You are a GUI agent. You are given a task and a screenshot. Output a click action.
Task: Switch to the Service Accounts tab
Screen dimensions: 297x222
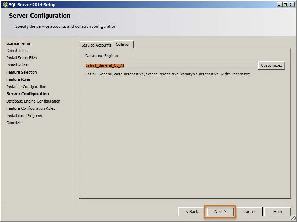pyautogui.click(x=96, y=45)
